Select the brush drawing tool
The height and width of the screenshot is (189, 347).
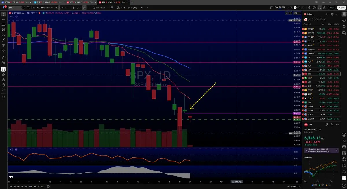tap(3, 40)
